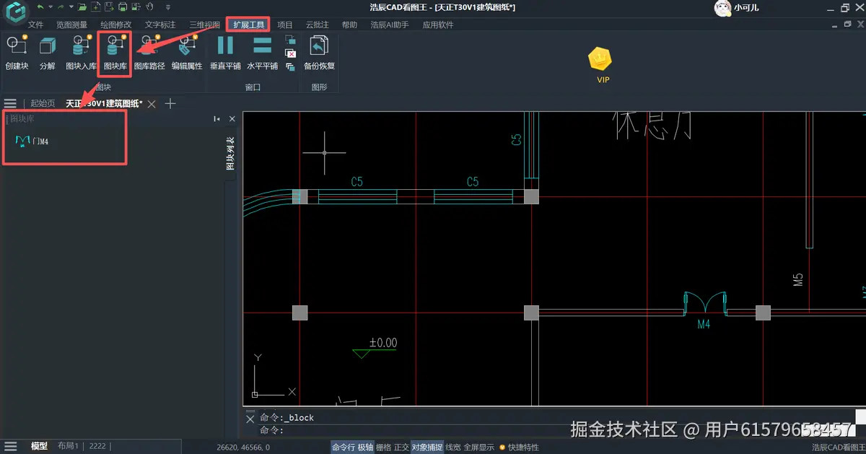Open the quick access toolbar customize dropdown
This screenshot has width=866, height=454.
(x=167, y=7)
